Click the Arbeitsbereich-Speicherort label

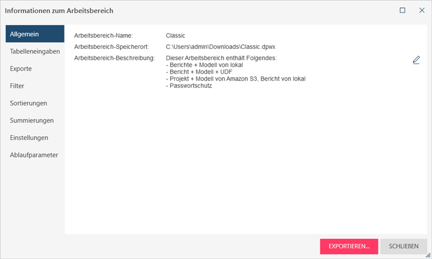click(111, 47)
